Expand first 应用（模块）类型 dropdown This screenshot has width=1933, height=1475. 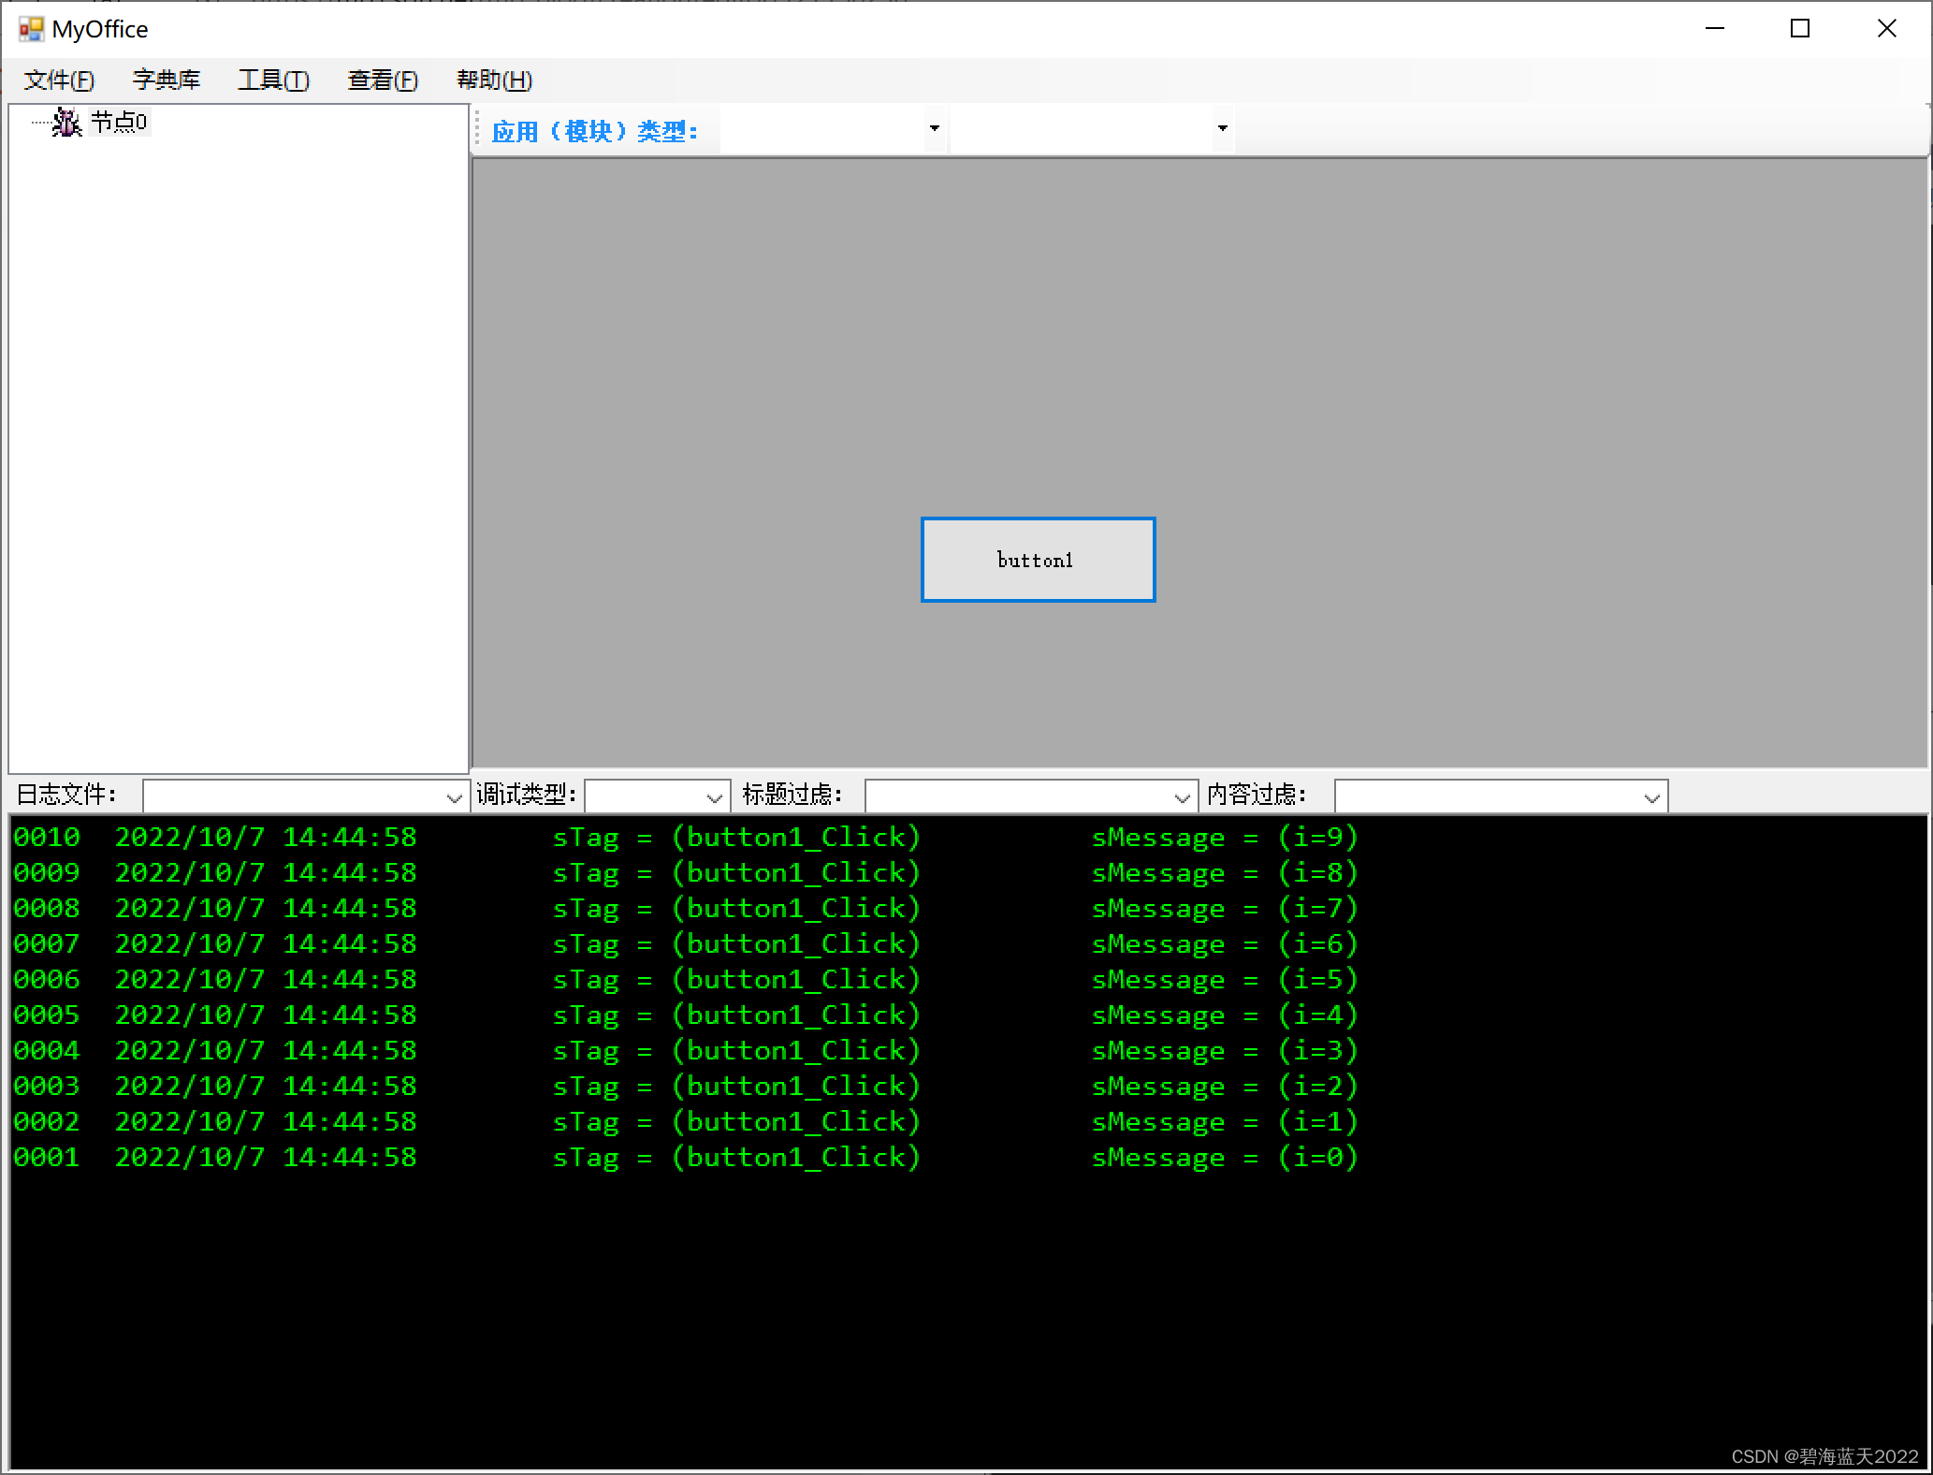tap(934, 129)
